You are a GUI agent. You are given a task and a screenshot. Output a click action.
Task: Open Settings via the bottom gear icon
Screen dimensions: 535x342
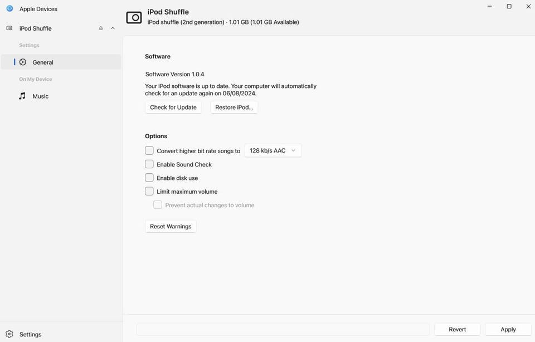pyautogui.click(x=9, y=334)
